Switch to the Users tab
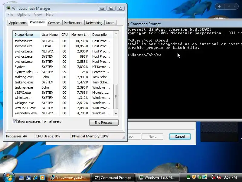 pyautogui.click(x=110, y=23)
